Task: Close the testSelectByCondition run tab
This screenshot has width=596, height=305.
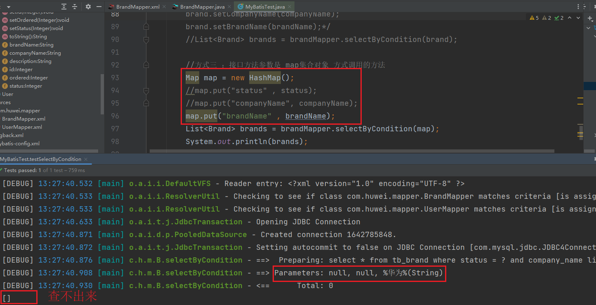Action: tap(85, 159)
